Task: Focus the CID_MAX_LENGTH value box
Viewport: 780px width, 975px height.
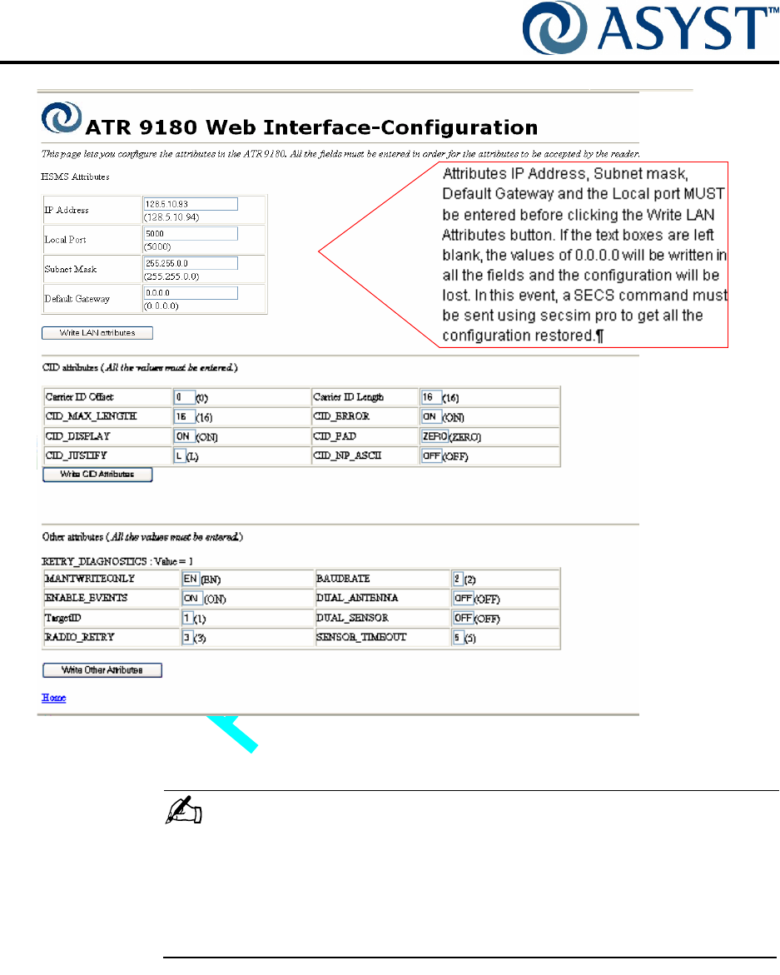Action: (x=185, y=416)
